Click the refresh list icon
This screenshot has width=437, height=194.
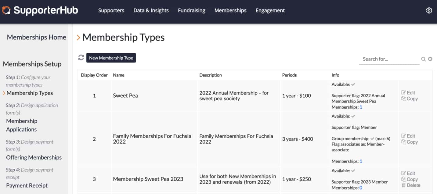81,58
